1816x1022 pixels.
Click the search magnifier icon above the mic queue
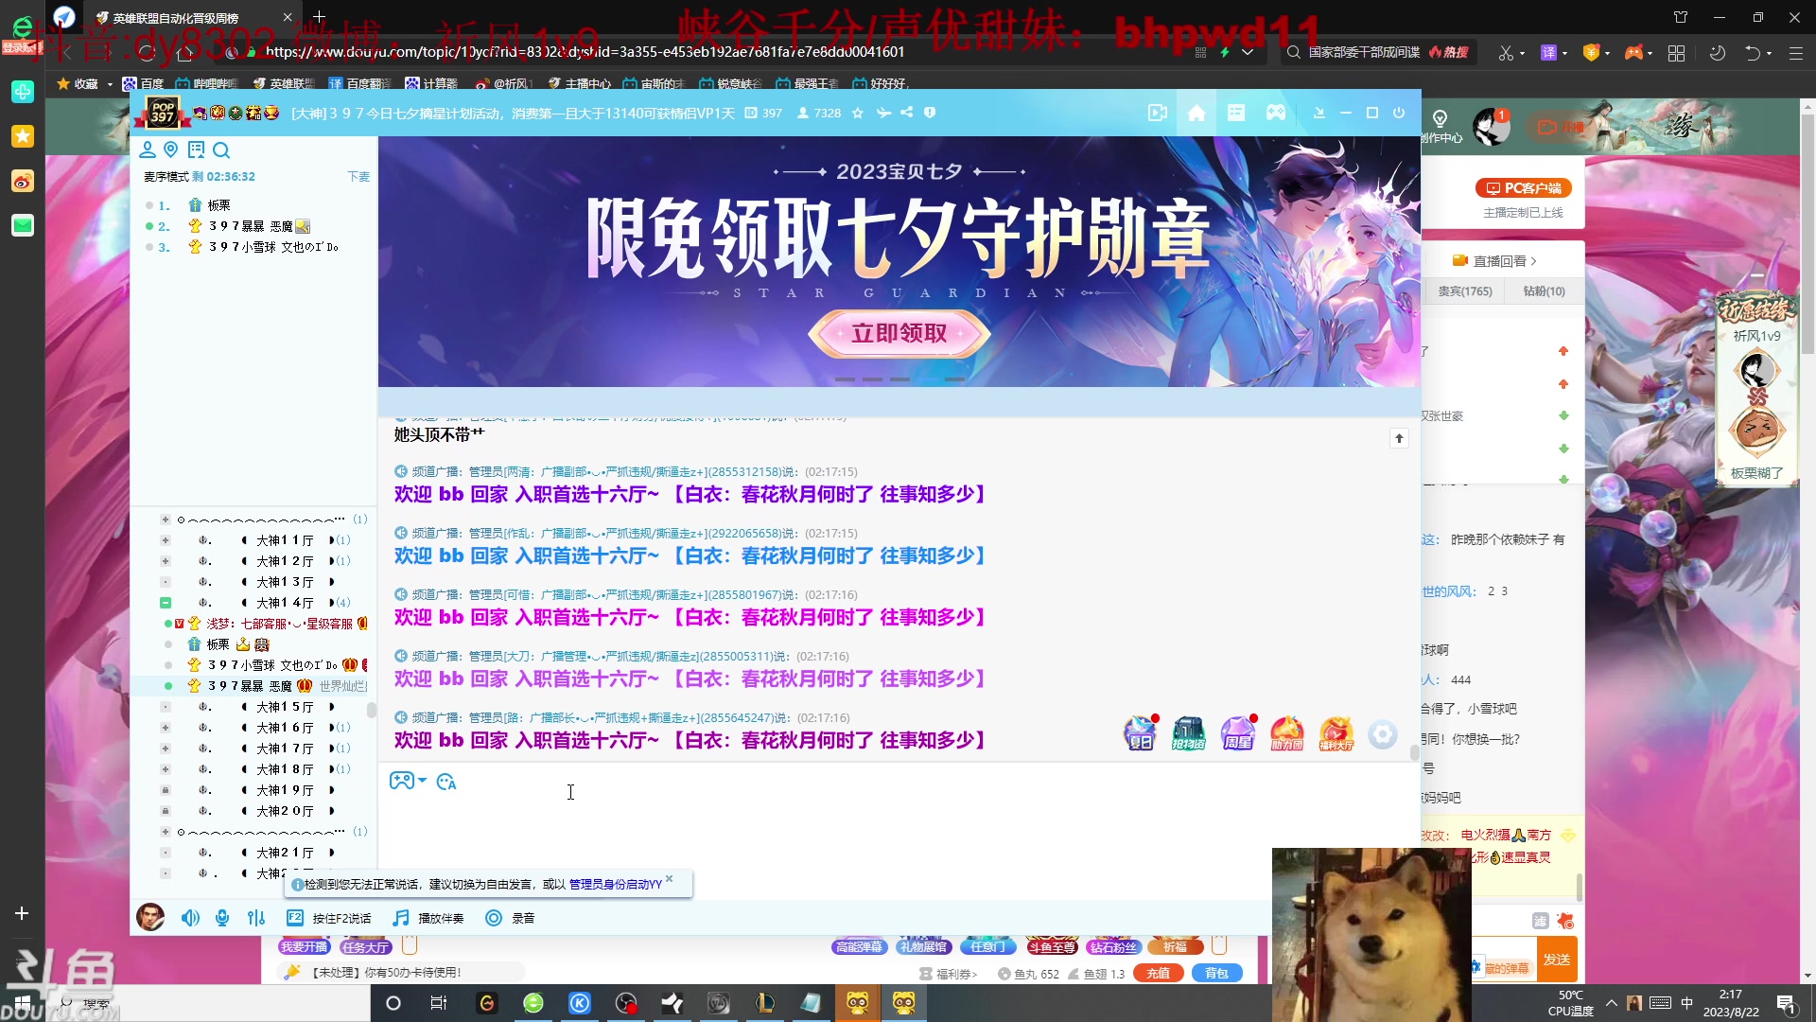coord(221,150)
